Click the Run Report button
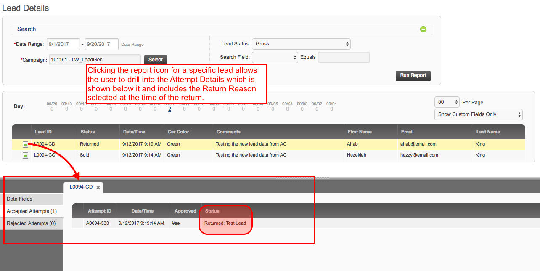The width and height of the screenshot is (540, 271). 413,76
